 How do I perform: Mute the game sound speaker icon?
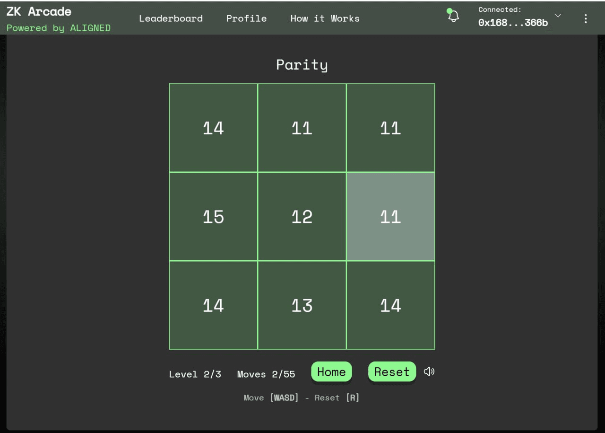tap(429, 372)
